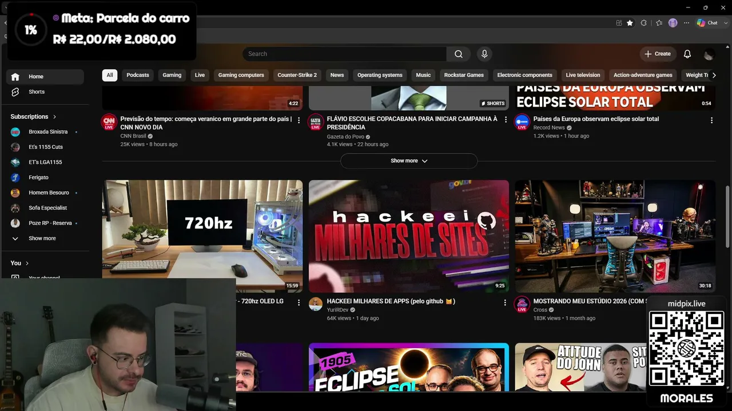Select the Gaming computers chip

241,75
